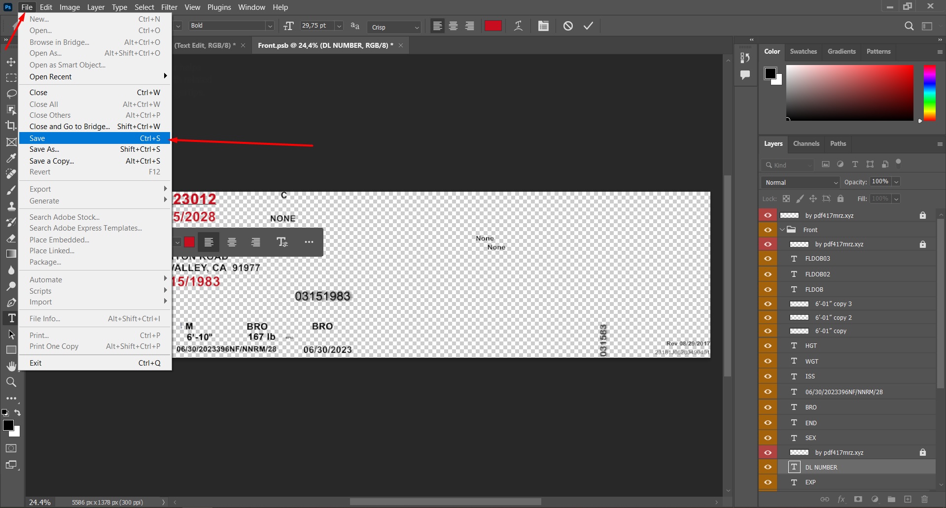The width and height of the screenshot is (946, 508).
Task: Open the font size dropdown
Action: tap(339, 26)
